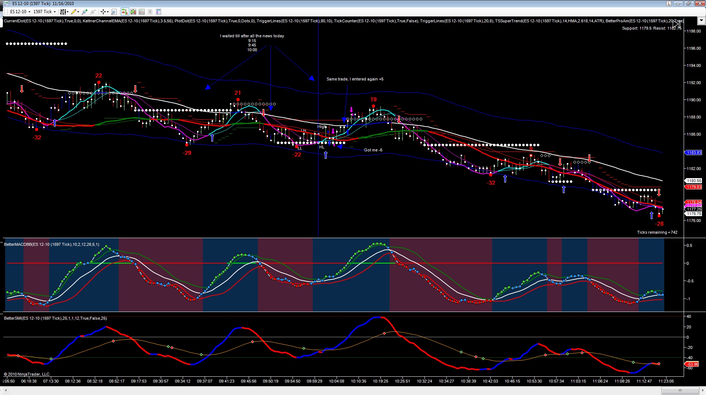Screen dimensions: 706x395
Task: Open the chart bar style selector
Action: point(63,12)
